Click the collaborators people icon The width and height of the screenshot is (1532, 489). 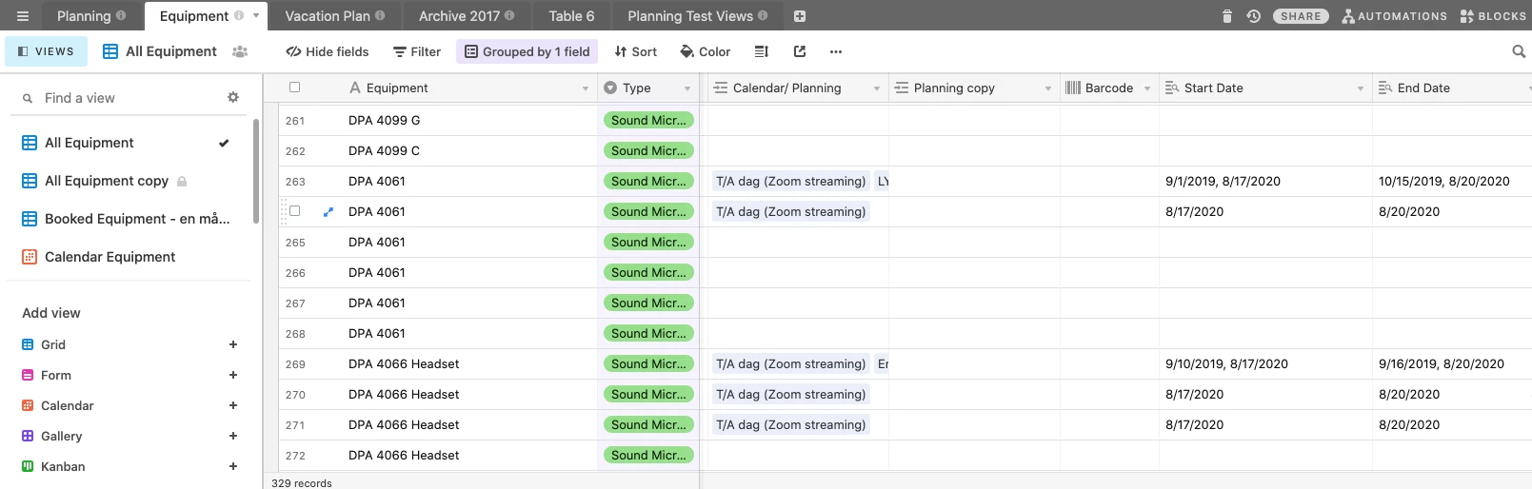coord(240,51)
